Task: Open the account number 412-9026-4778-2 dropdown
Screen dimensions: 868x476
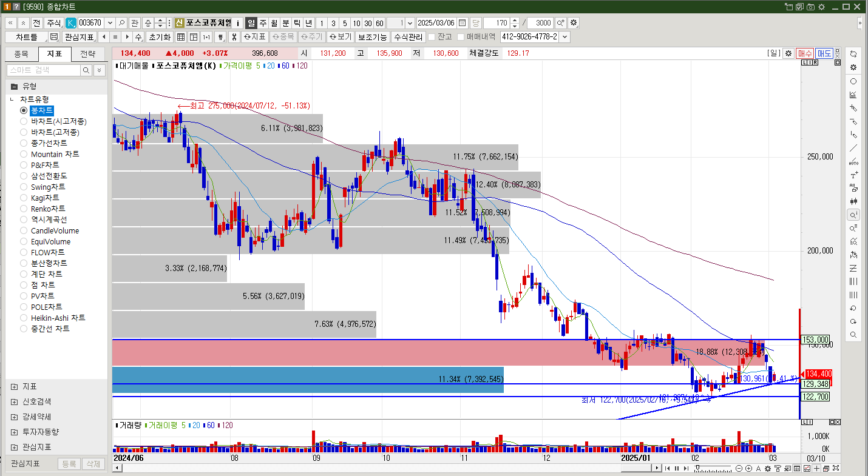Action: click(565, 37)
